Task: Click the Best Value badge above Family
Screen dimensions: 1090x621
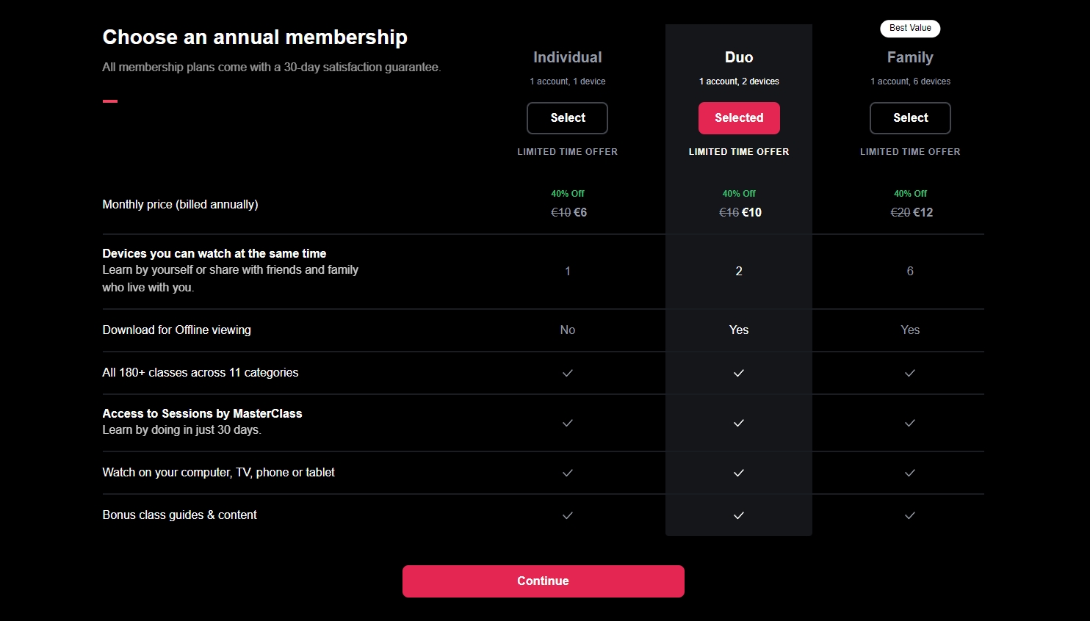Action: coord(910,28)
